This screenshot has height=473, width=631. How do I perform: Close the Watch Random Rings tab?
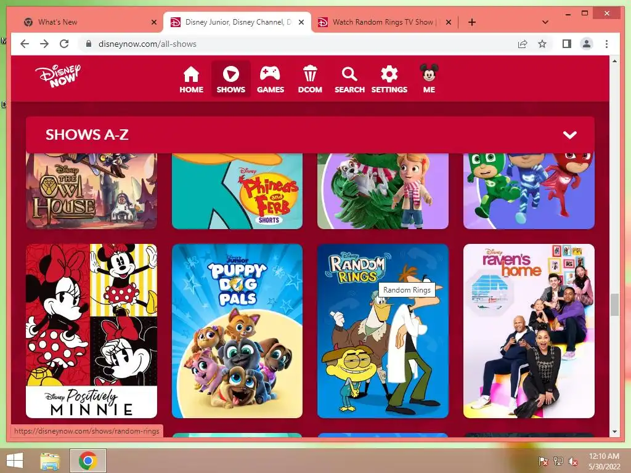[449, 22]
